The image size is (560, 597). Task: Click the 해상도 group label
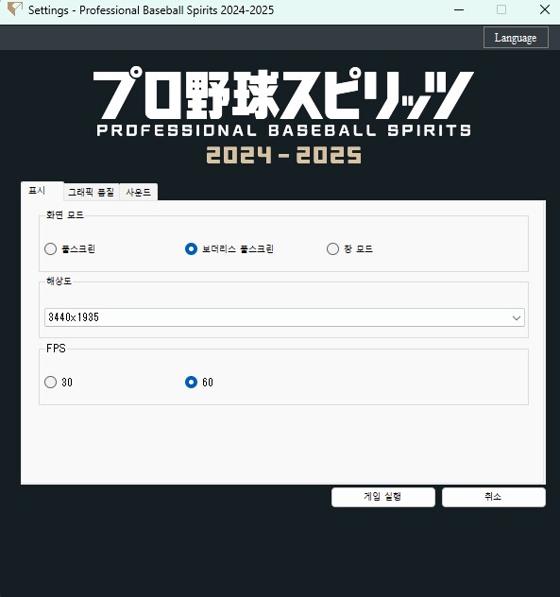click(x=59, y=281)
